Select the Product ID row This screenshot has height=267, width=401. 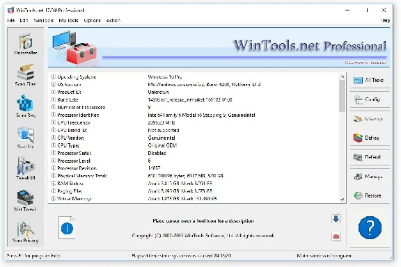194,92
